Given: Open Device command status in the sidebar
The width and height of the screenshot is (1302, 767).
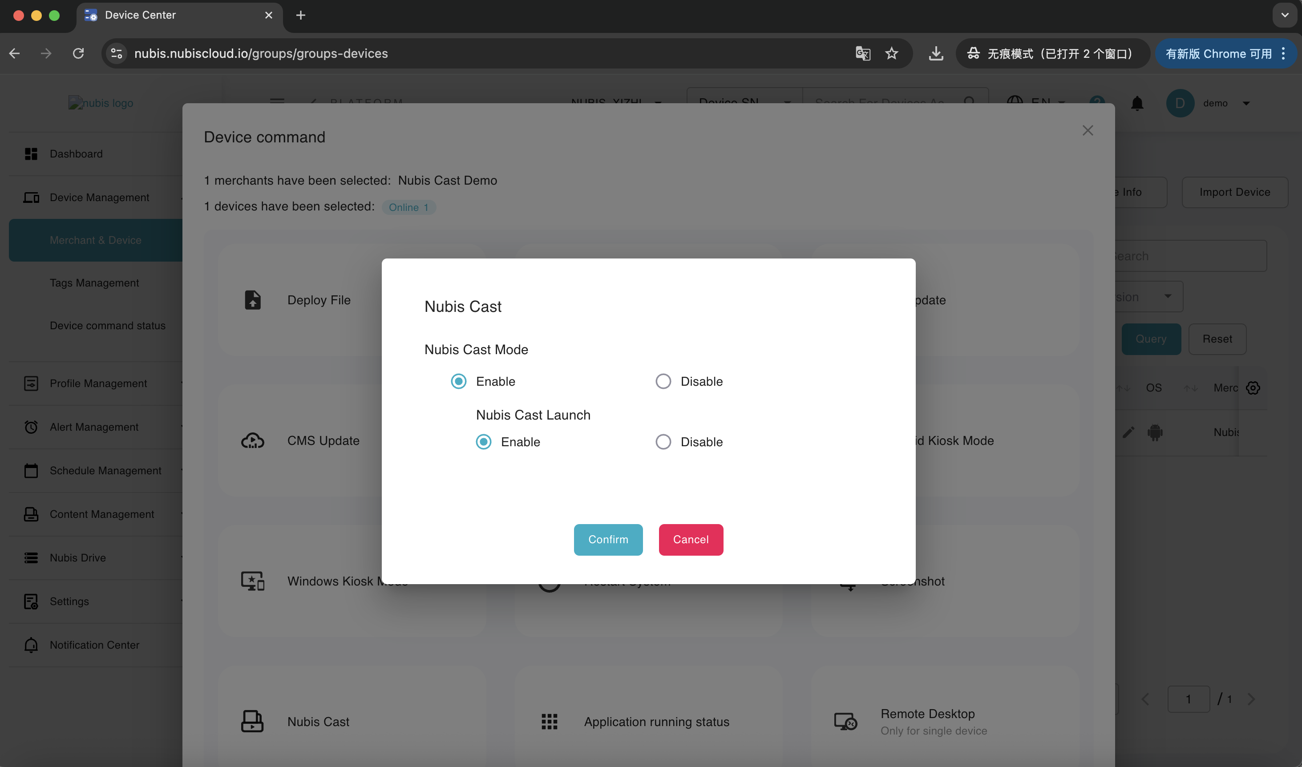Looking at the screenshot, I should pyautogui.click(x=108, y=326).
